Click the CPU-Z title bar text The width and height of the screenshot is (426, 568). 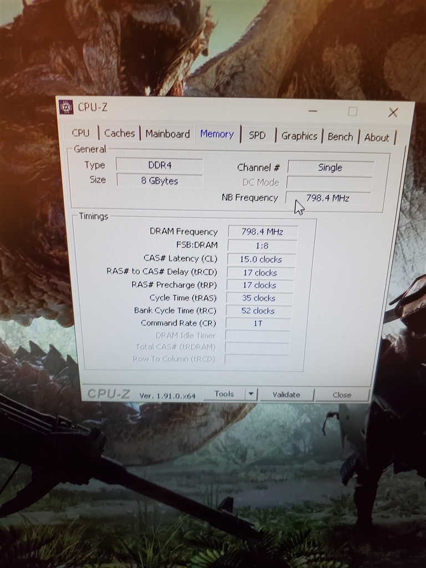click(x=93, y=107)
